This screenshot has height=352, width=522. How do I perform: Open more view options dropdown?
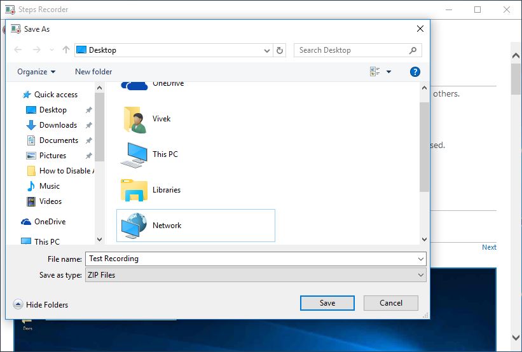(388, 72)
